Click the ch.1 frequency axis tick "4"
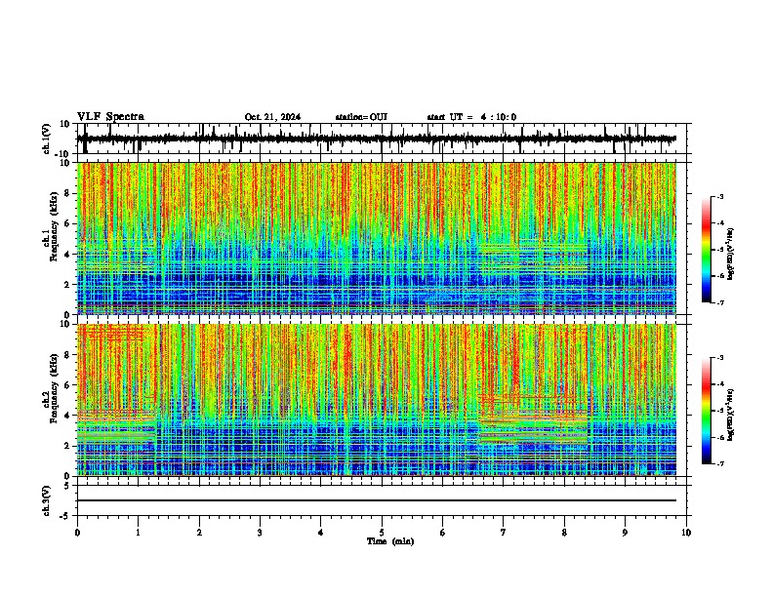Viewport: 773px width, 597px height. (67, 255)
